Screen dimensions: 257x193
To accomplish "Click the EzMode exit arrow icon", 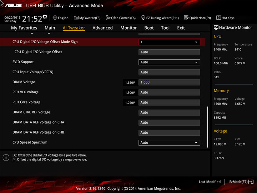I will [x=251, y=182].
